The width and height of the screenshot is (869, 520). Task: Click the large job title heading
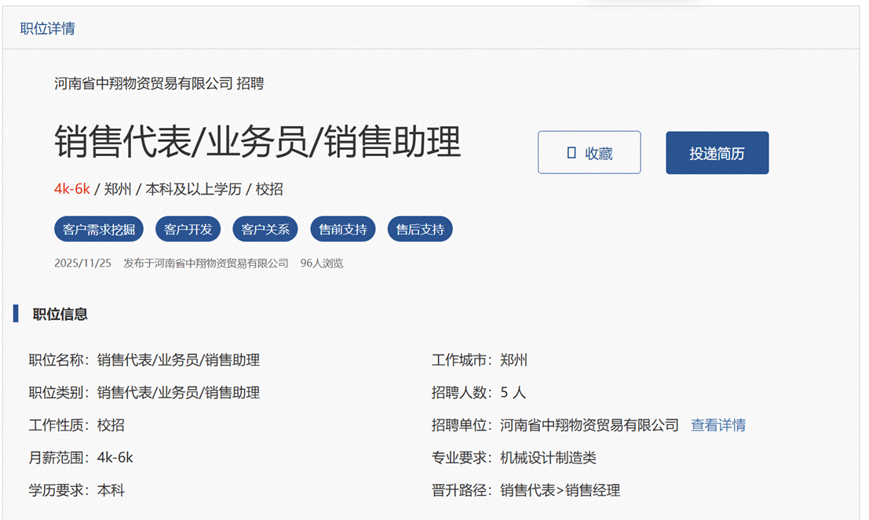tap(257, 142)
